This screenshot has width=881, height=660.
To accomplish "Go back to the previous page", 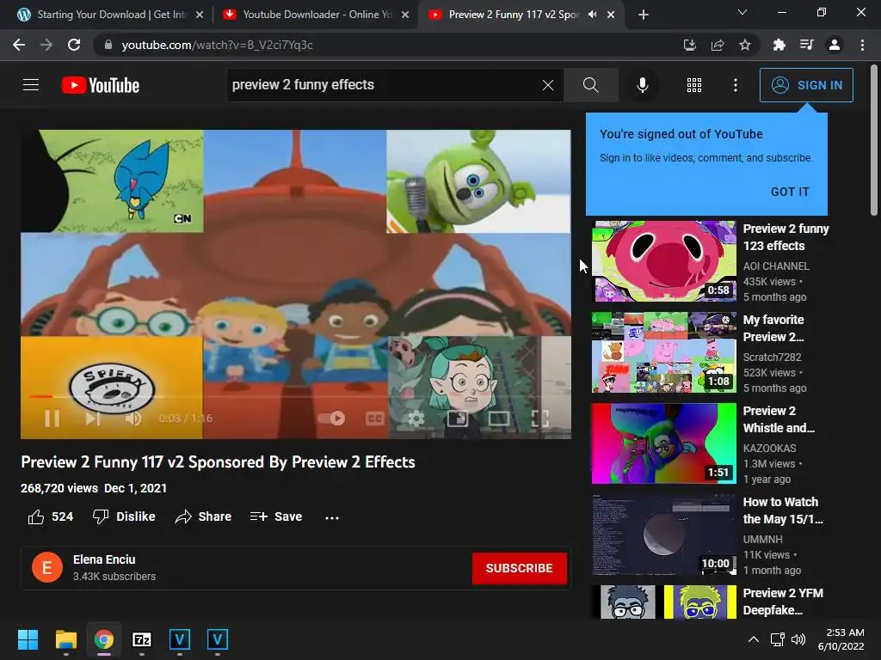I will click(x=19, y=45).
